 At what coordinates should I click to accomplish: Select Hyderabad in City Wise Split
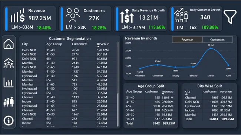pyautogui.click(x=192, y=106)
